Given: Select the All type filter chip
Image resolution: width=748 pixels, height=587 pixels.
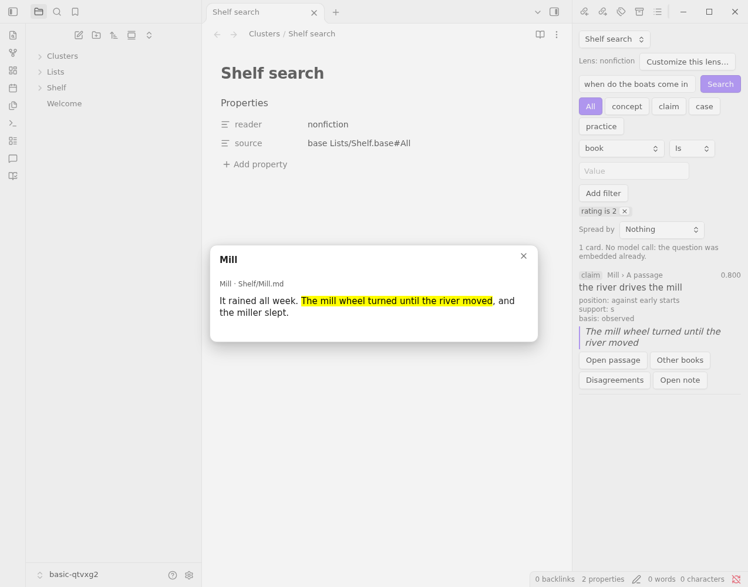Looking at the screenshot, I should pos(591,106).
